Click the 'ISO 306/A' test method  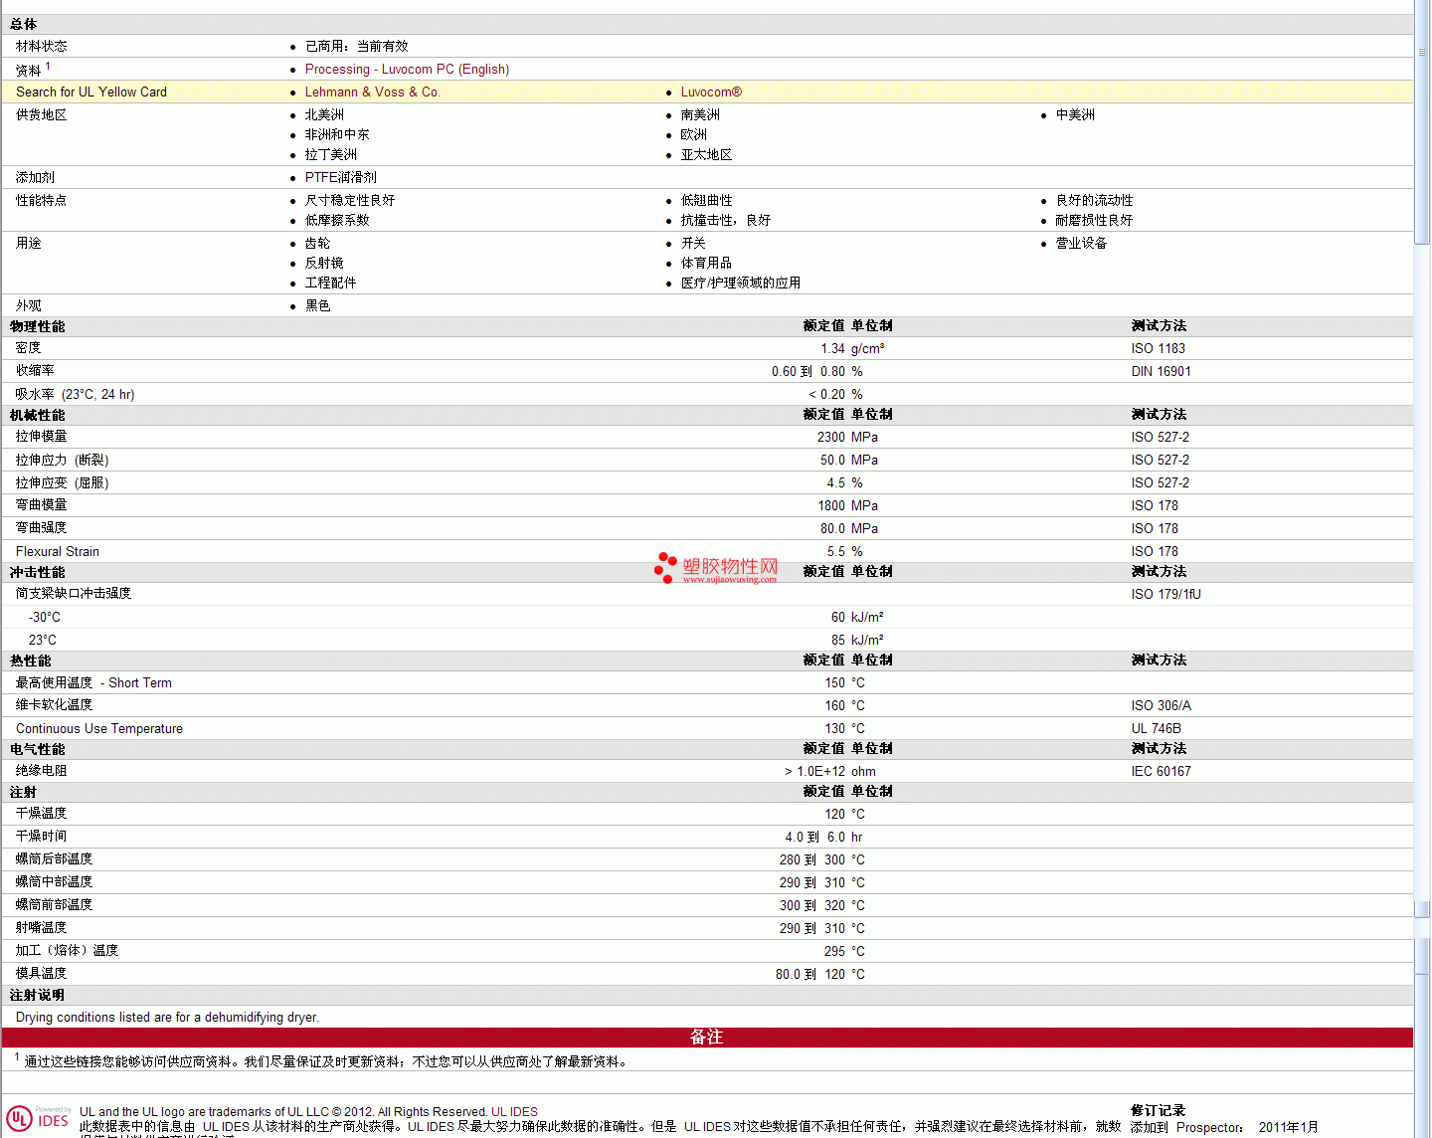click(x=1161, y=705)
